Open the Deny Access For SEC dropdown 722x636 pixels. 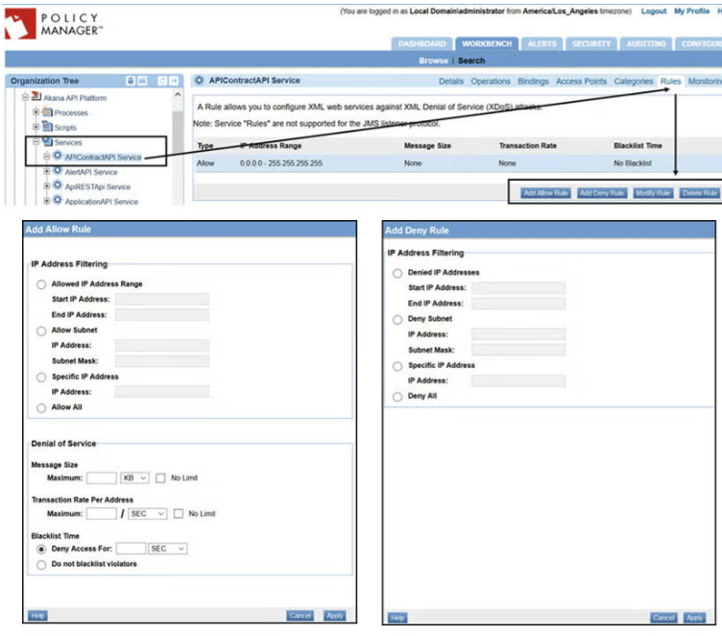pyautogui.click(x=168, y=549)
